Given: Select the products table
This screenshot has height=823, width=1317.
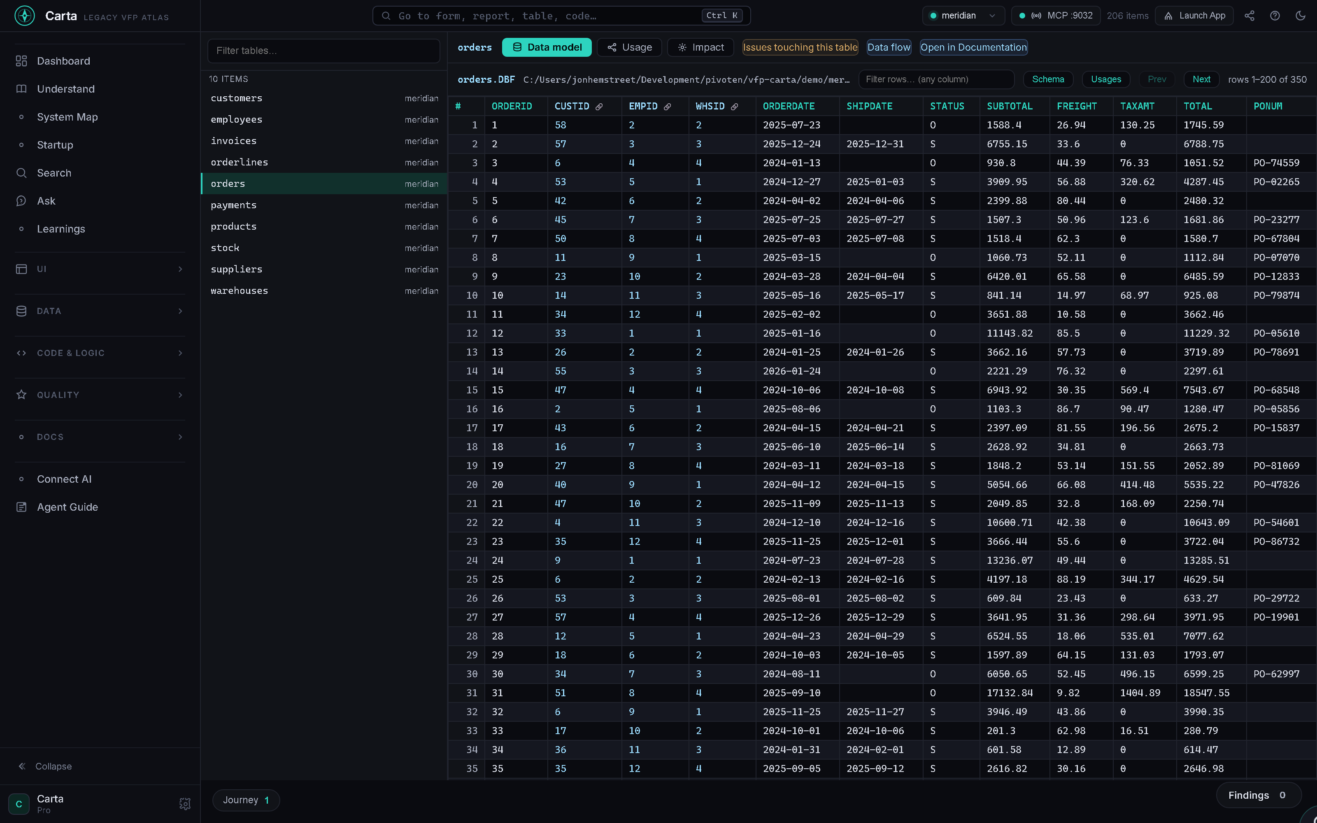Looking at the screenshot, I should [324, 226].
